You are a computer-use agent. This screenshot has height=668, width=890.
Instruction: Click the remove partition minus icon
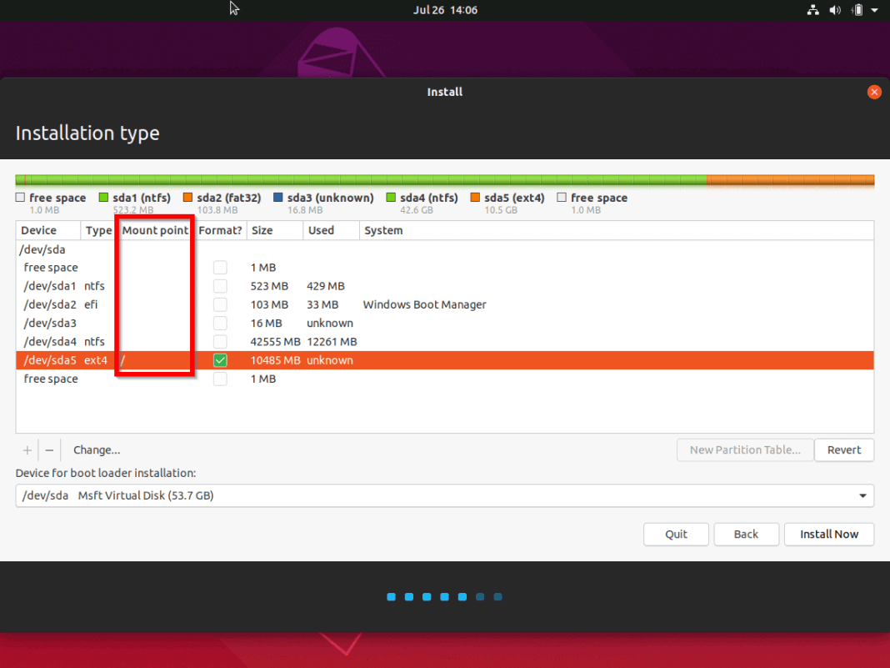[x=49, y=450]
